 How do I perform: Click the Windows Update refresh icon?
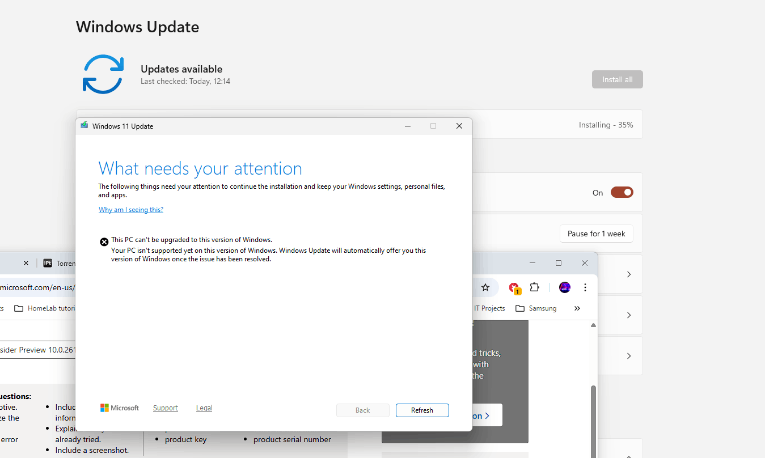coord(103,74)
